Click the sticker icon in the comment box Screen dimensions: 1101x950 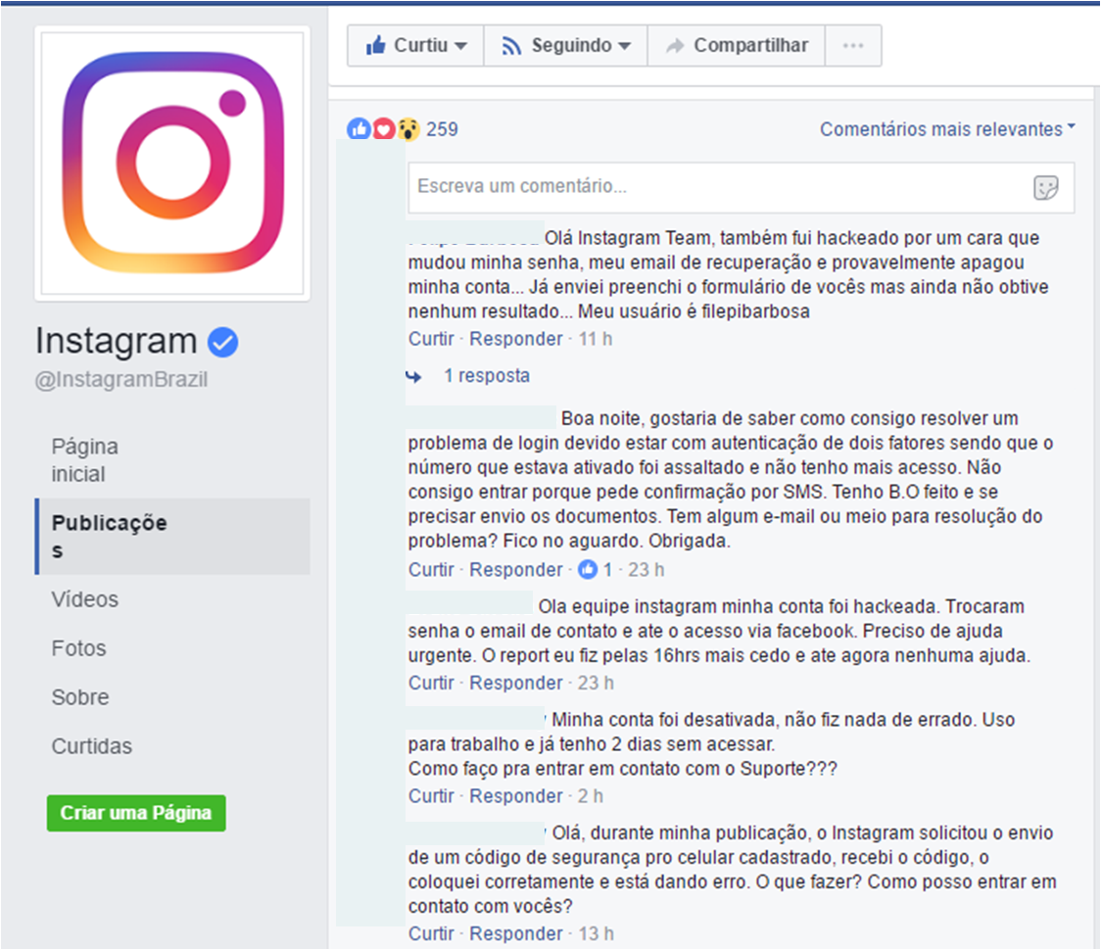[x=1045, y=187]
